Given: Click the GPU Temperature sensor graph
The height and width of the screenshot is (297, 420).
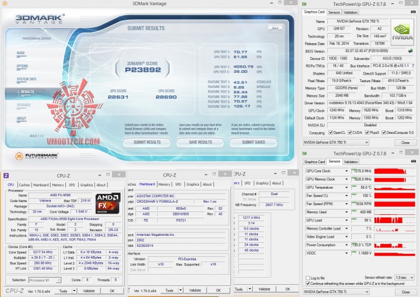Looking at the screenshot, I should click(x=394, y=188).
